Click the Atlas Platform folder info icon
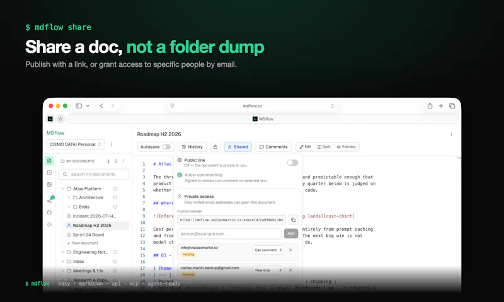The width and height of the screenshot is (504, 302). 115,189
